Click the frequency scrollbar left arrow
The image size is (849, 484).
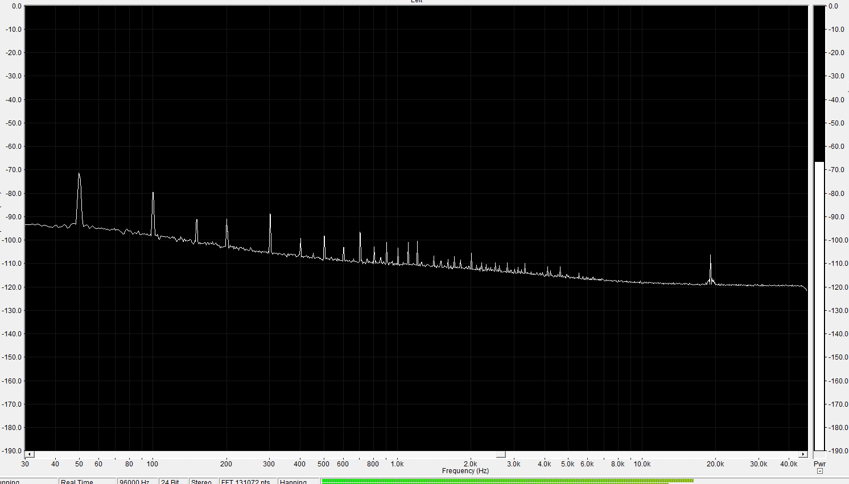click(30, 454)
